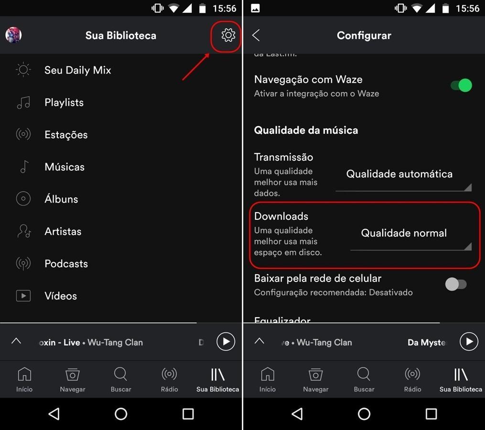Open settings via the gear icon
Viewport: 485px width, 430px height.
(228, 35)
